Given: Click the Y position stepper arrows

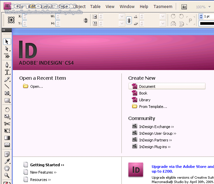Looking at the screenshot, I should [24, 23].
